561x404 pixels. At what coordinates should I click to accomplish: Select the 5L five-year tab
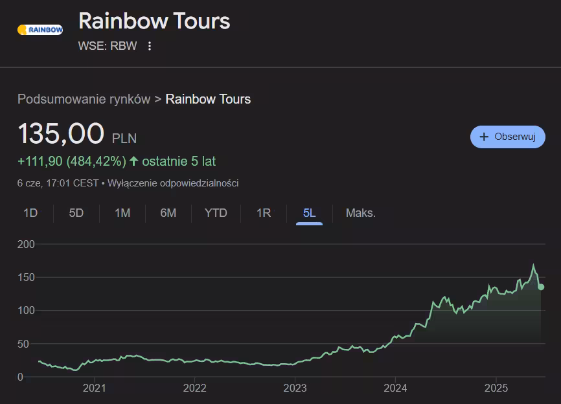(x=309, y=213)
